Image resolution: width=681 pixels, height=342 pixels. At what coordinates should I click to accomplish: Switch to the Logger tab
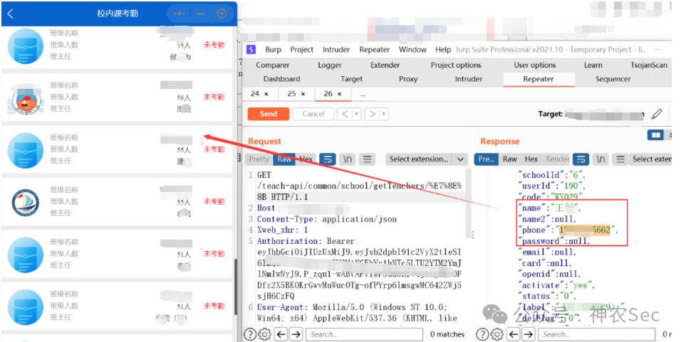click(330, 65)
